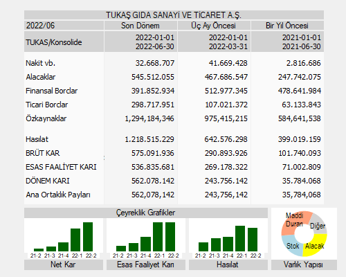Click the Esas Faaliyet Karı chart caption
346x277 pixels.
146,265
